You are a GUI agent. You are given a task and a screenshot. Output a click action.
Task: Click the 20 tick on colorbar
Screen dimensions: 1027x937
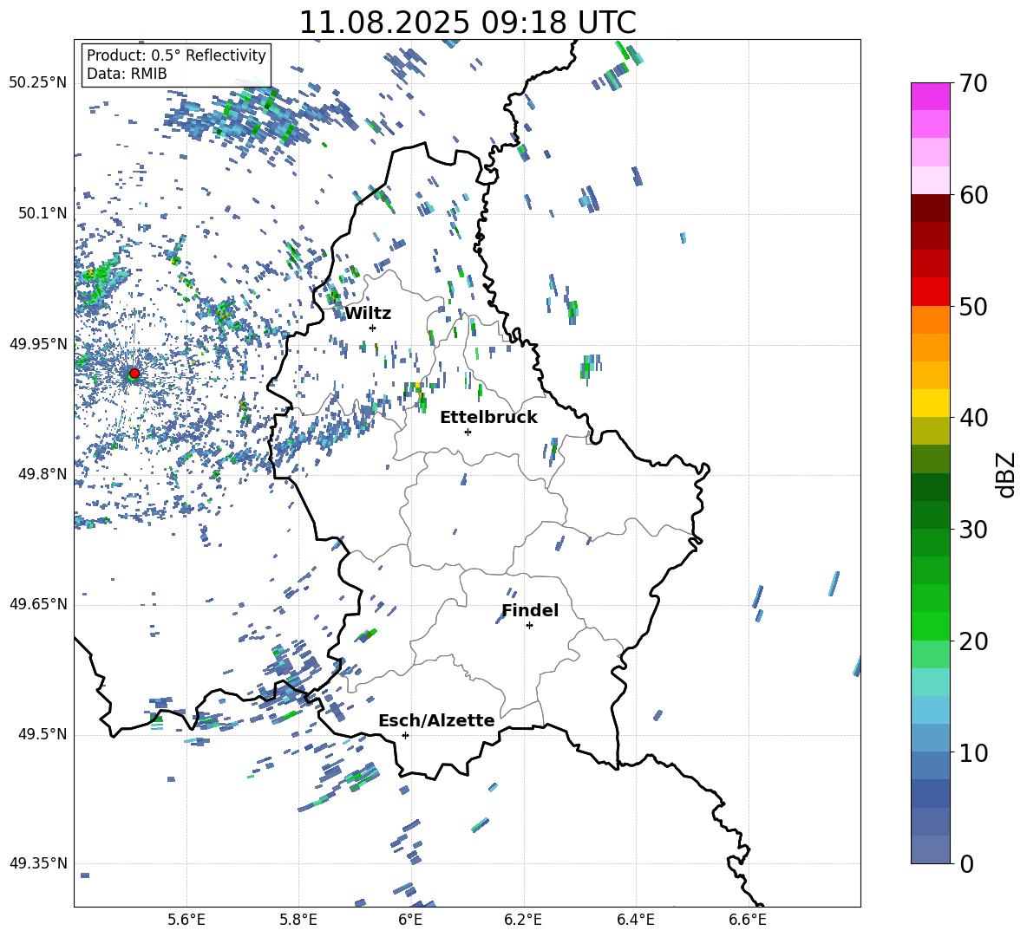(x=973, y=641)
